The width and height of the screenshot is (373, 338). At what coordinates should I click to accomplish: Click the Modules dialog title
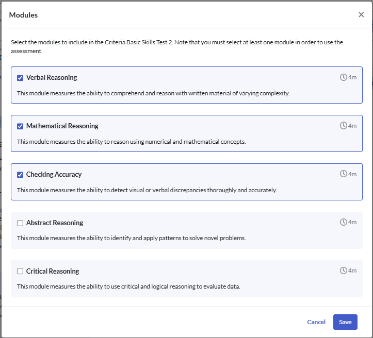coord(23,15)
